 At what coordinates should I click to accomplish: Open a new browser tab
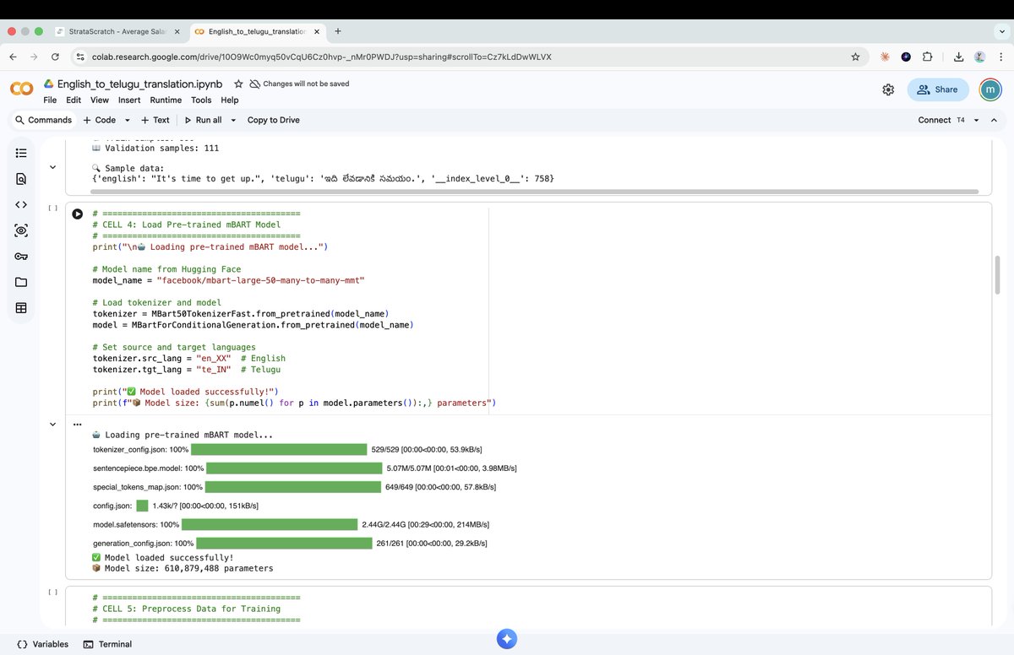click(338, 31)
